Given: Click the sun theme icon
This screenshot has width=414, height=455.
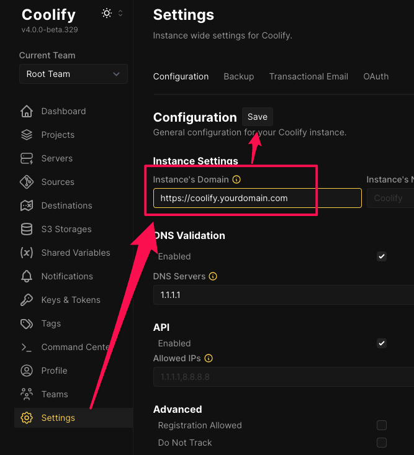Looking at the screenshot, I should coord(107,14).
